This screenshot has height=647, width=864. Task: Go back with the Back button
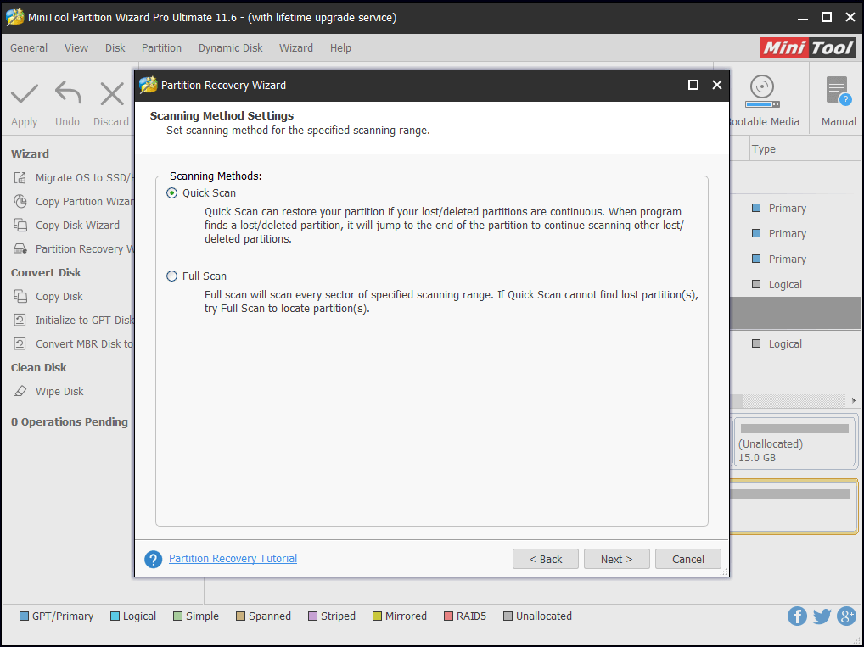[546, 559]
